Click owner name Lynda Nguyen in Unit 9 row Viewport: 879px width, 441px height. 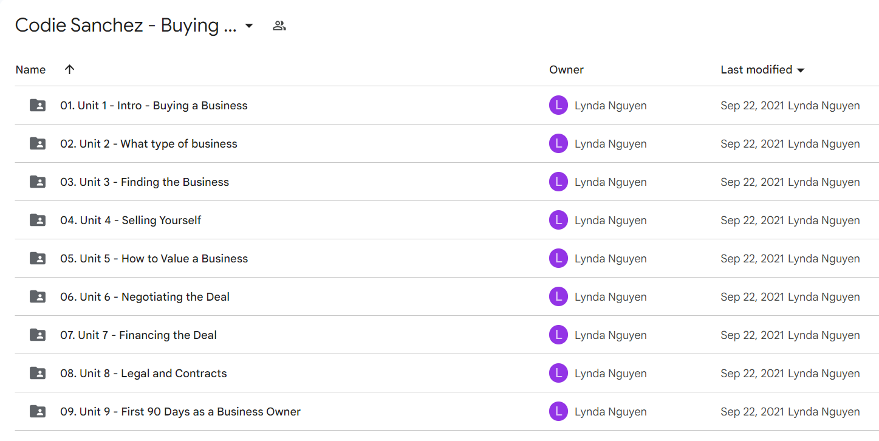[611, 412]
